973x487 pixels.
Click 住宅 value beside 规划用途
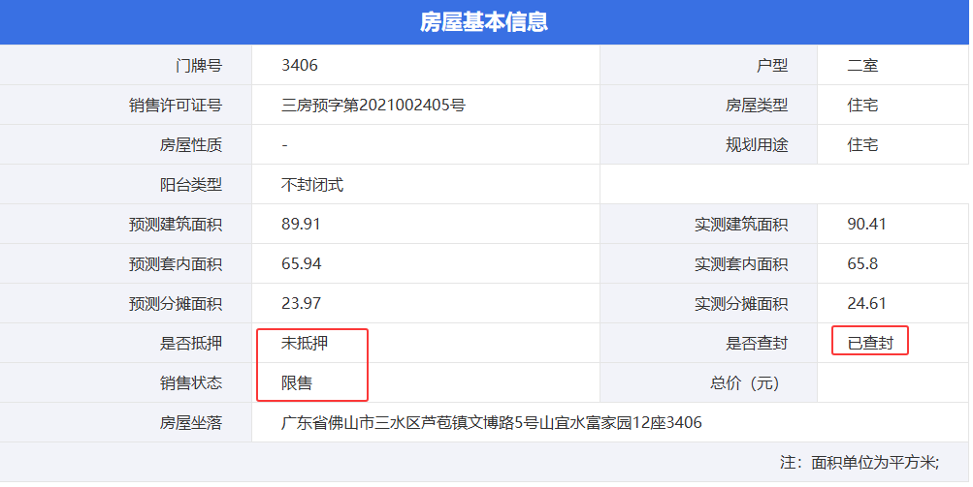tap(862, 144)
